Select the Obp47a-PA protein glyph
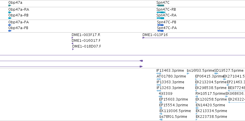The height and width of the screenshot is (121, 245). (10, 25)
